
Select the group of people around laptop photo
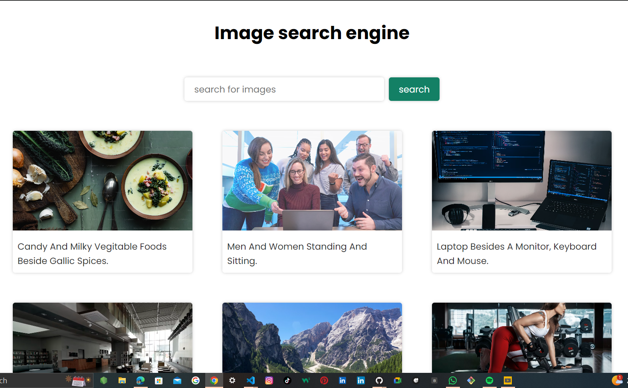click(312, 181)
